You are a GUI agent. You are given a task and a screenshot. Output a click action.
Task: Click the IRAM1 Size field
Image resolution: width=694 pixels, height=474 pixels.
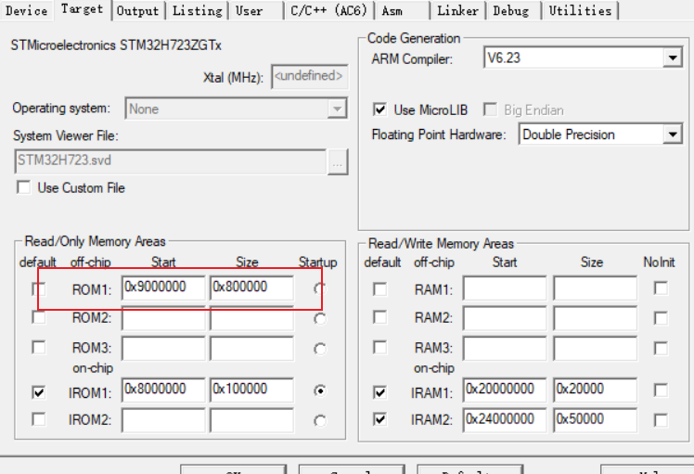click(x=596, y=390)
